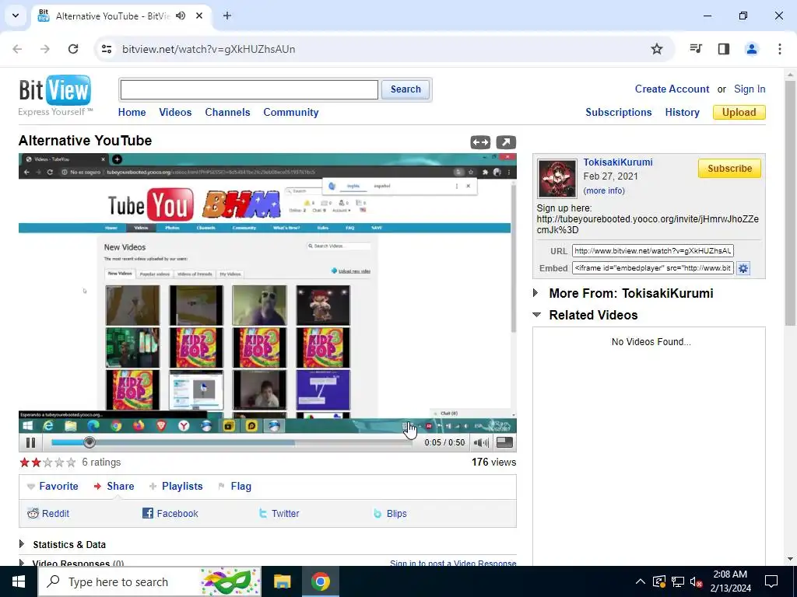Open Videos navigation link

pos(175,112)
